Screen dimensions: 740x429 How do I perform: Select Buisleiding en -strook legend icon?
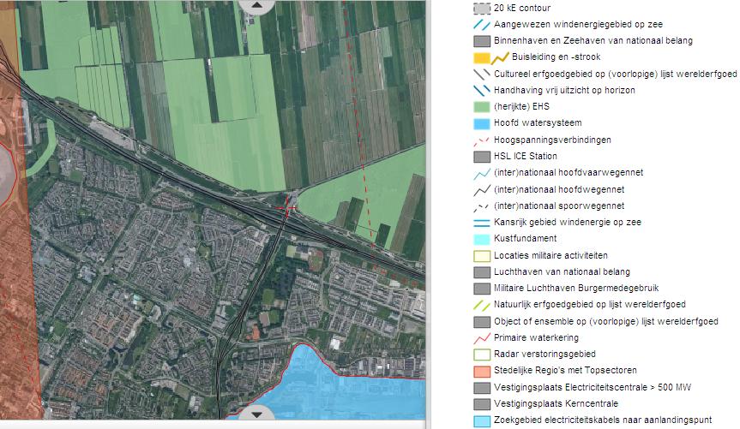tap(491, 57)
